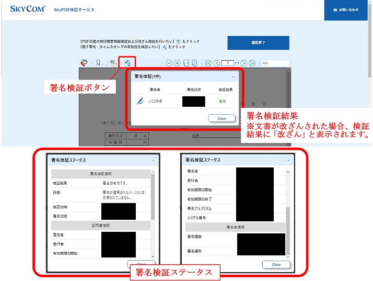Jump to the first page icon
This screenshot has height=281, width=373.
pyautogui.click(x=208, y=63)
